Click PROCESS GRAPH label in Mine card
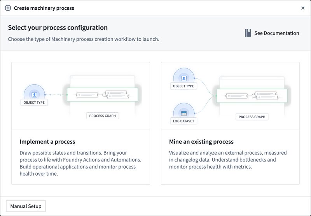This screenshot has width=311, height=216. 252,117
